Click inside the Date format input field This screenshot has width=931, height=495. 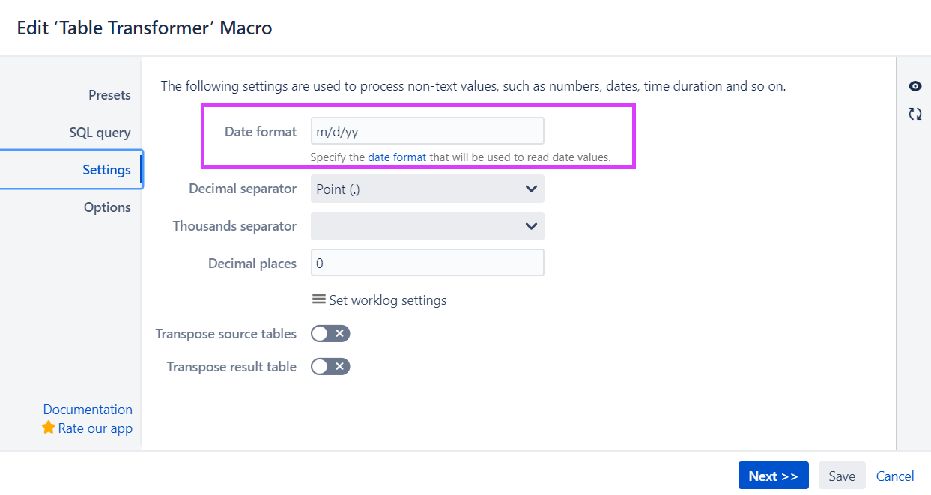(x=427, y=130)
